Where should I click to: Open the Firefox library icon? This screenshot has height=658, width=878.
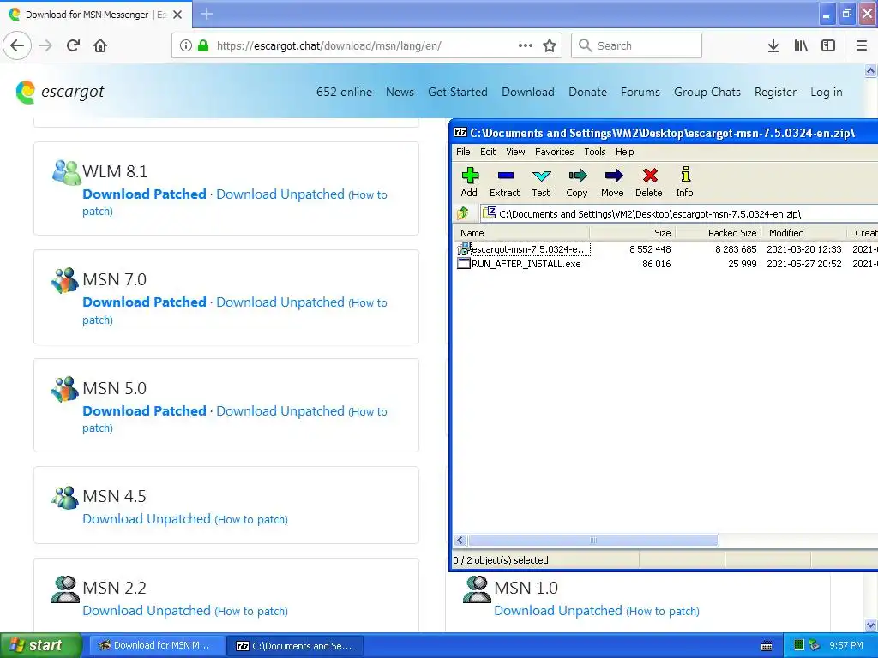801,45
